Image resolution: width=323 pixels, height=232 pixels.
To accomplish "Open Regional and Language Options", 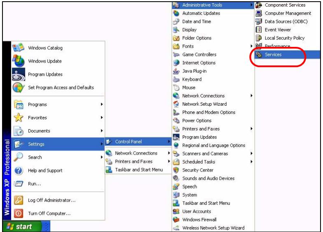I will pyautogui.click(x=213, y=145).
